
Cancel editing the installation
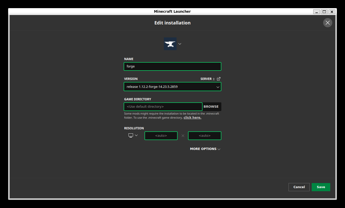pyautogui.click(x=299, y=187)
